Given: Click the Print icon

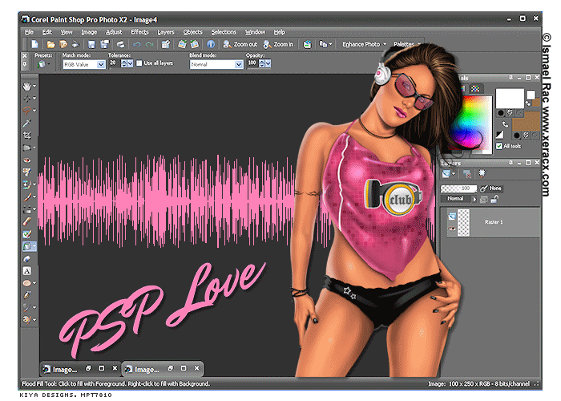Looking at the screenshot, I should [x=120, y=44].
